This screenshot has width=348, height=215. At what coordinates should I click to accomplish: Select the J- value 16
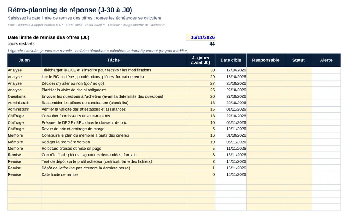tap(201, 135)
